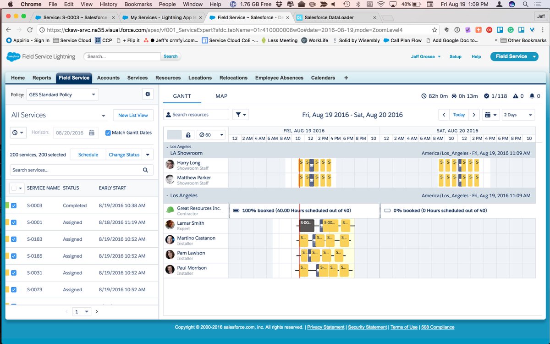Viewport: 550px width, 344px height.
Task: Click the notification bell icon
Action: coord(532,96)
